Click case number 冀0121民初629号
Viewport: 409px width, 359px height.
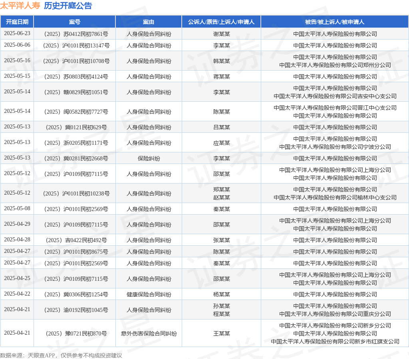click(x=76, y=127)
